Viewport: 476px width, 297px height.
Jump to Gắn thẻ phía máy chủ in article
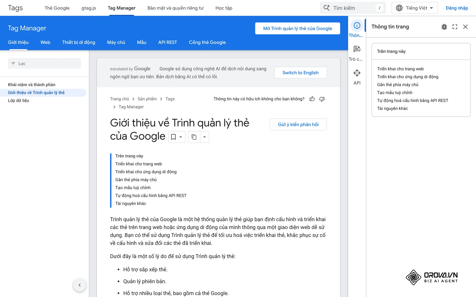pos(136,180)
